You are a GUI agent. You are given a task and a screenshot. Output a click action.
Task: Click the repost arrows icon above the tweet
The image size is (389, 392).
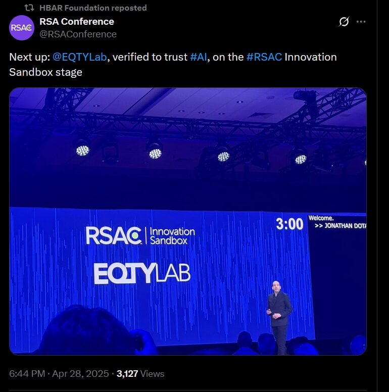tap(30, 8)
